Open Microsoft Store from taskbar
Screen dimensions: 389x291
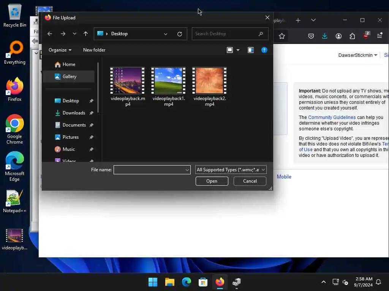click(x=203, y=282)
